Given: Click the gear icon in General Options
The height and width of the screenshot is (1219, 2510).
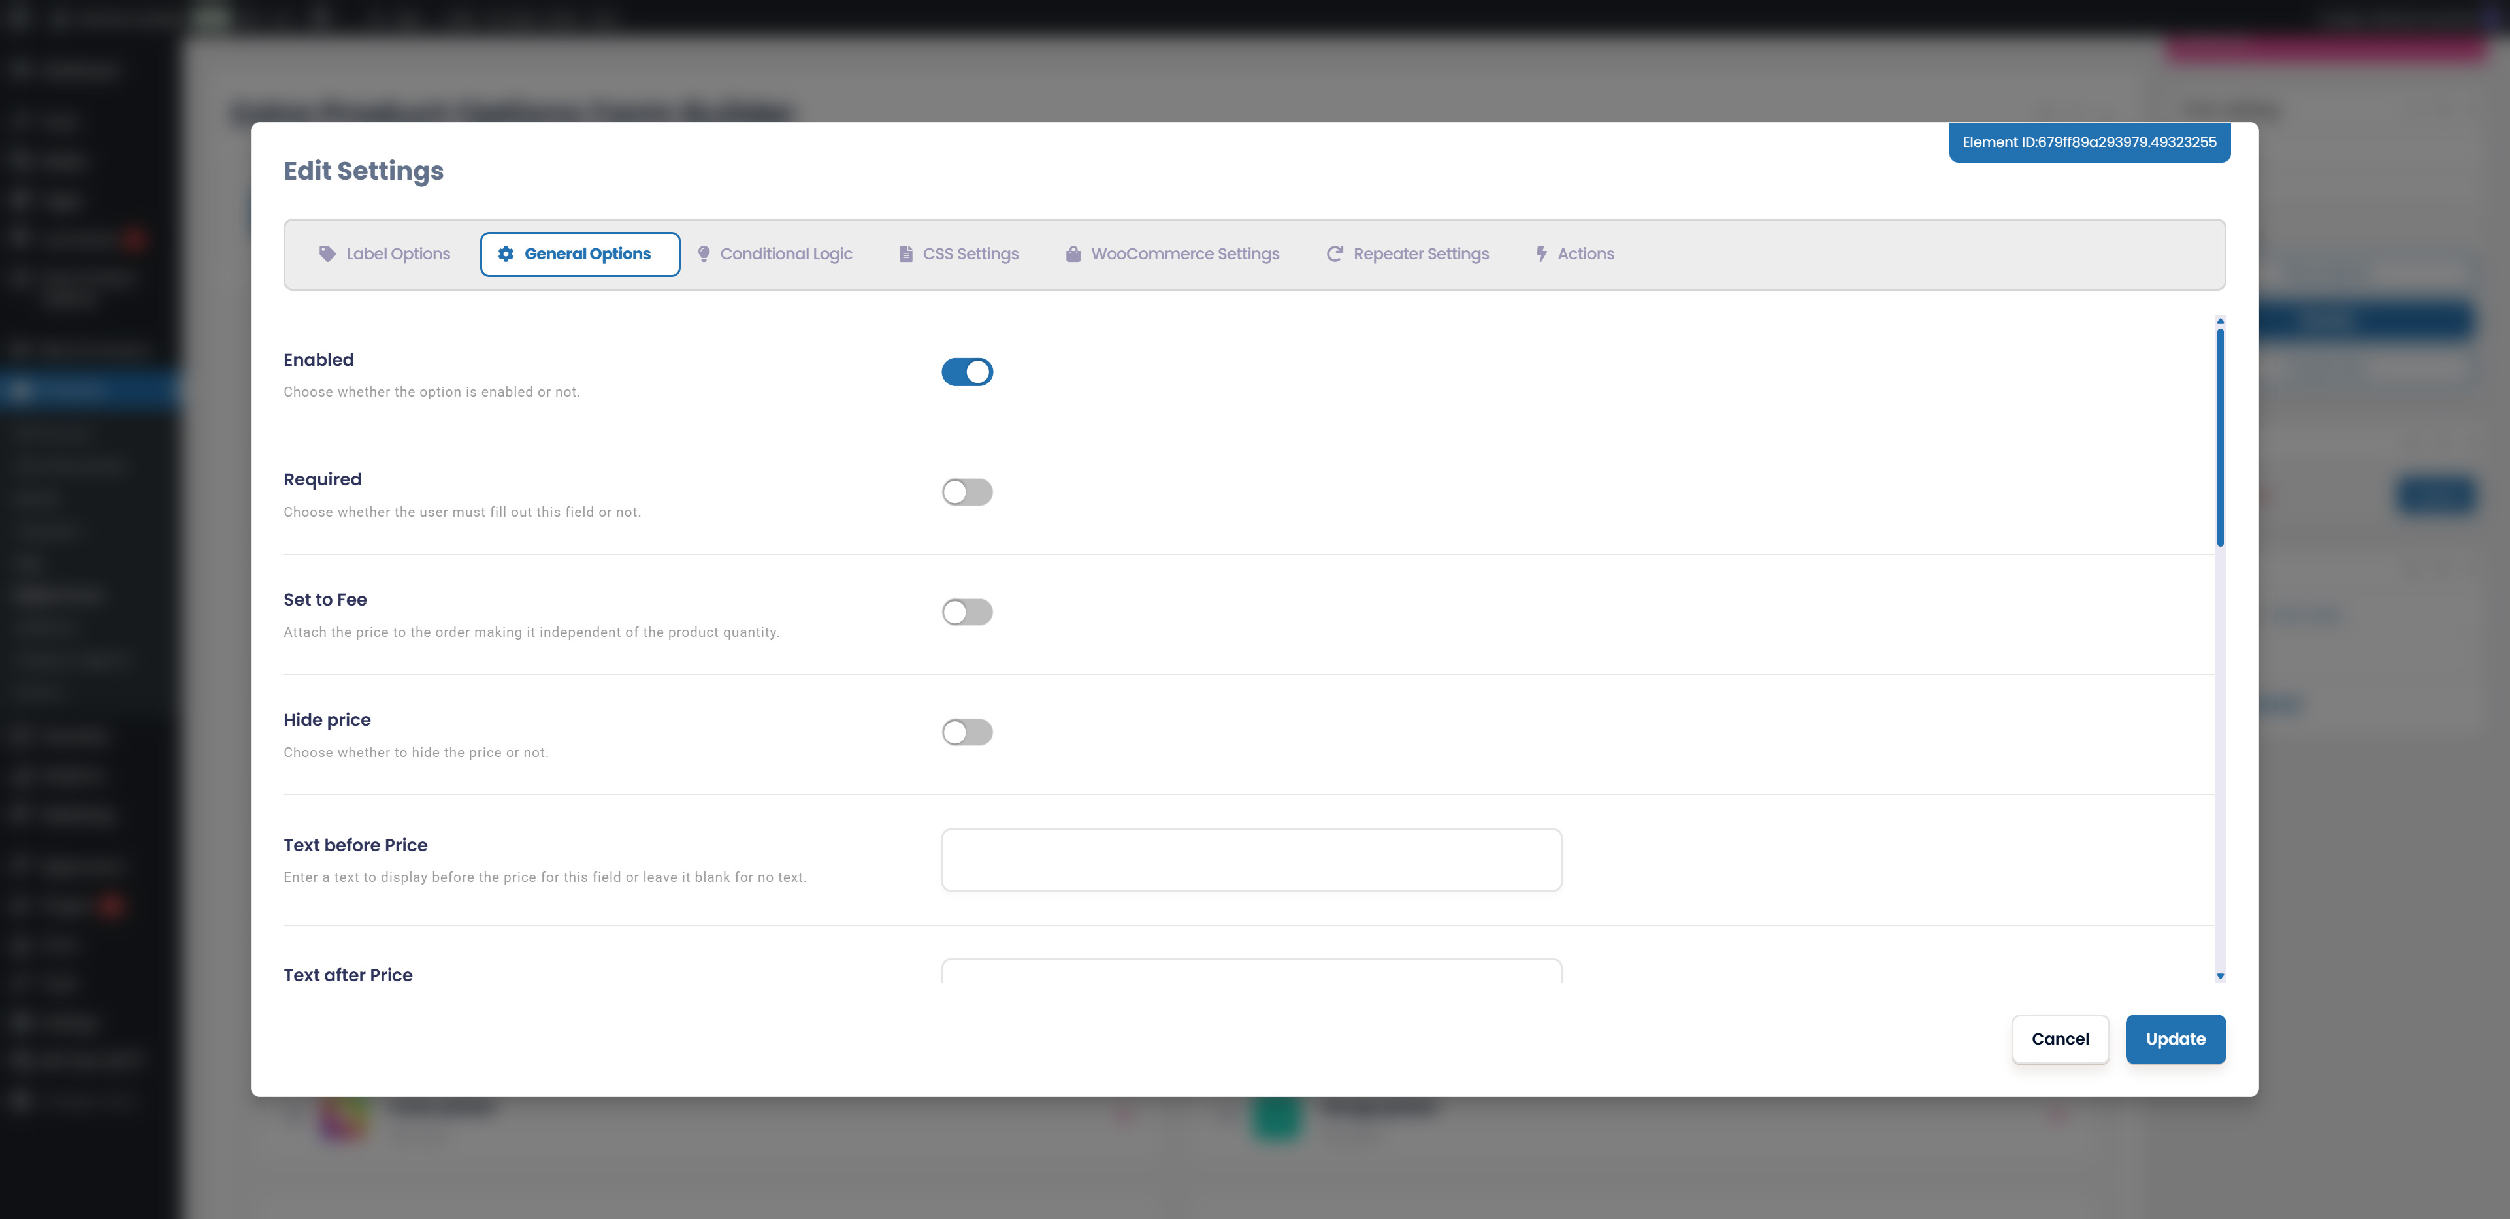Looking at the screenshot, I should point(506,253).
